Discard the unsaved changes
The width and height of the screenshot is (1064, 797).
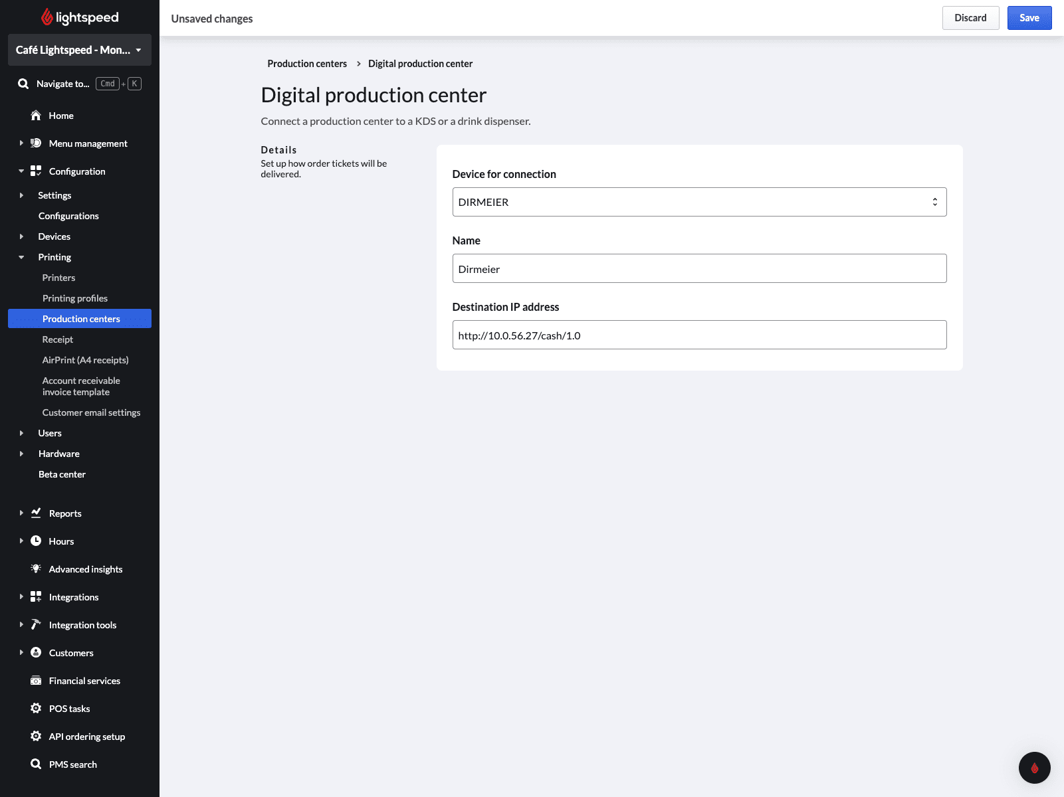click(x=970, y=18)
